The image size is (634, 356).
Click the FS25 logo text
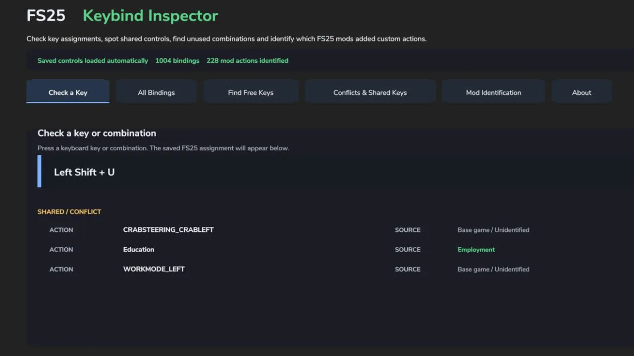[46, 15]
